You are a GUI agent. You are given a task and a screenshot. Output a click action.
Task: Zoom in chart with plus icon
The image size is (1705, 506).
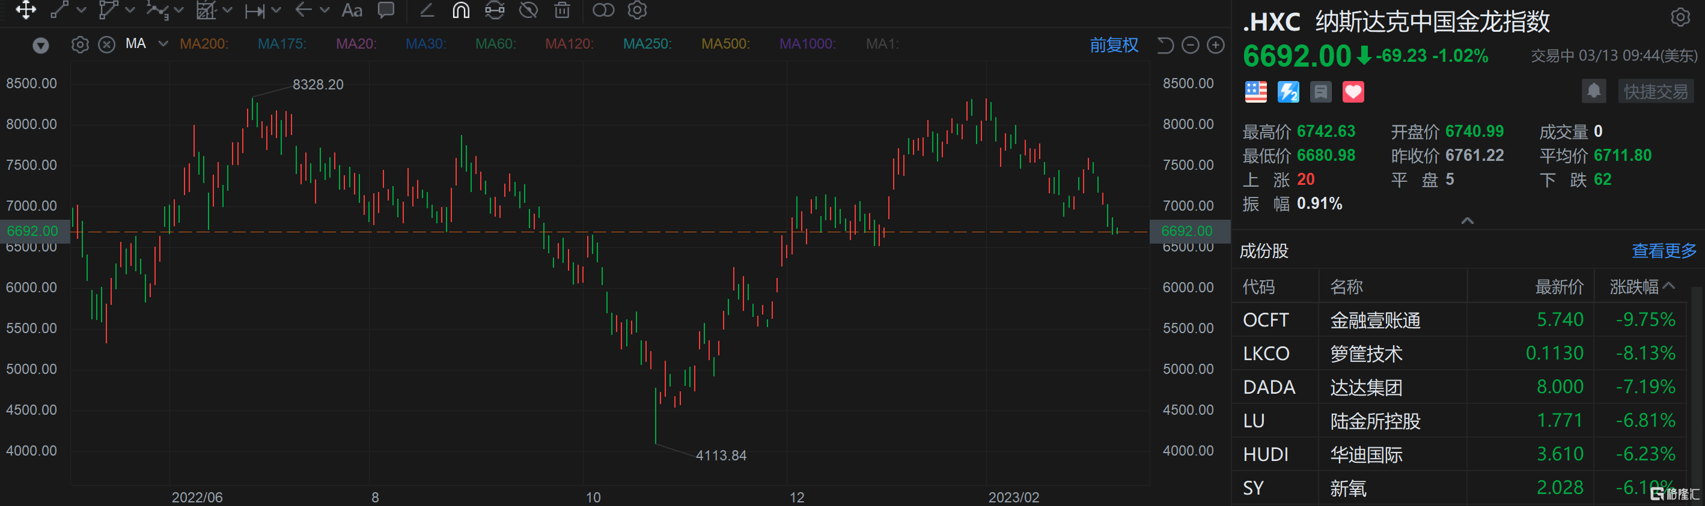(x=1216, y=45)
